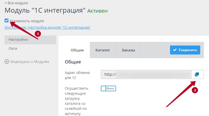Open the 1С интеграция setup instruction link
Viewport: 209px width, 116px height.
(47, 27)
